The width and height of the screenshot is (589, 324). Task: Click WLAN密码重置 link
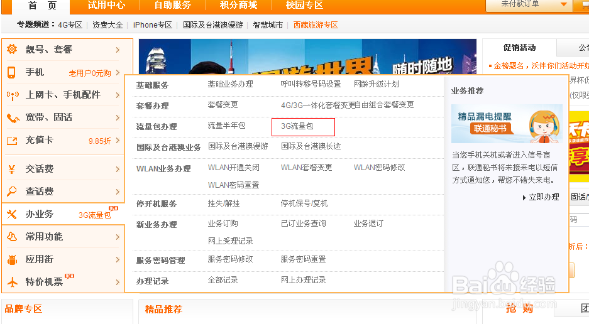pyautogui.click(x=234, y=185)
